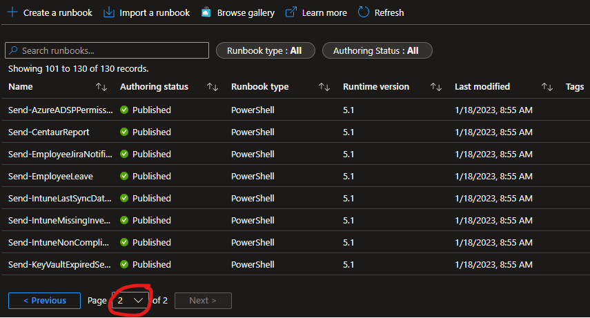
Task: Click Published status in Send-IntuneMissingInve row
Action: coord(152,220)
